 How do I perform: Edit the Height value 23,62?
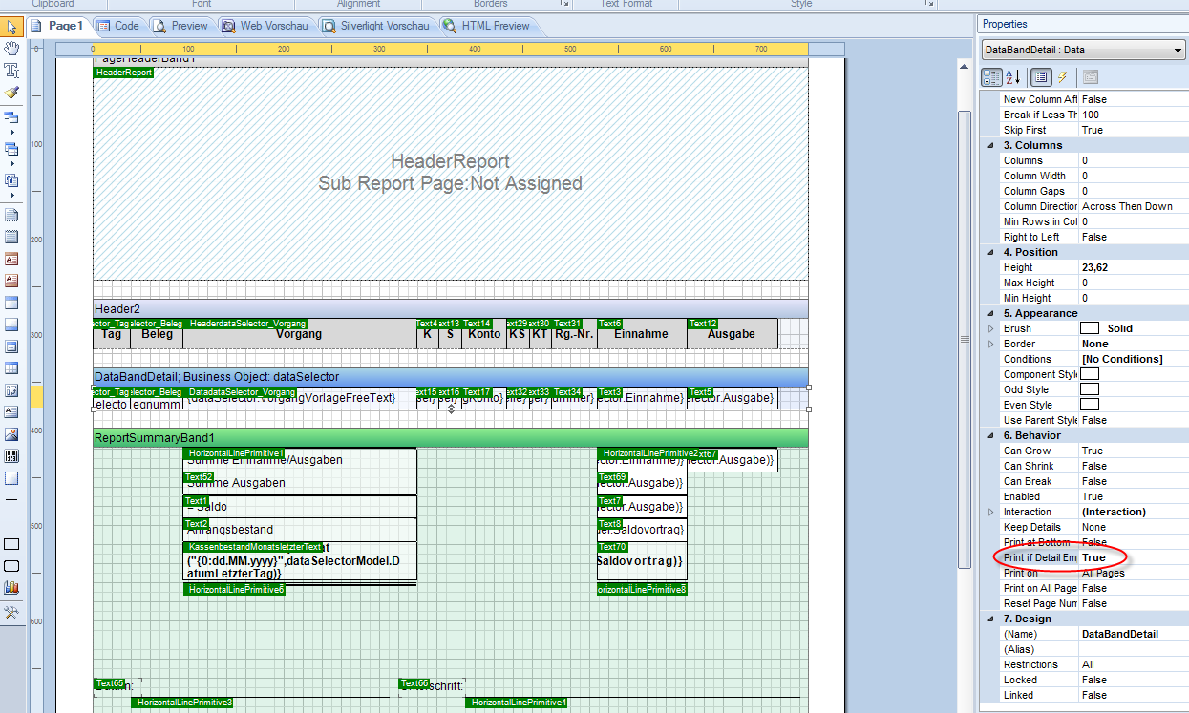coord(1134,267)
